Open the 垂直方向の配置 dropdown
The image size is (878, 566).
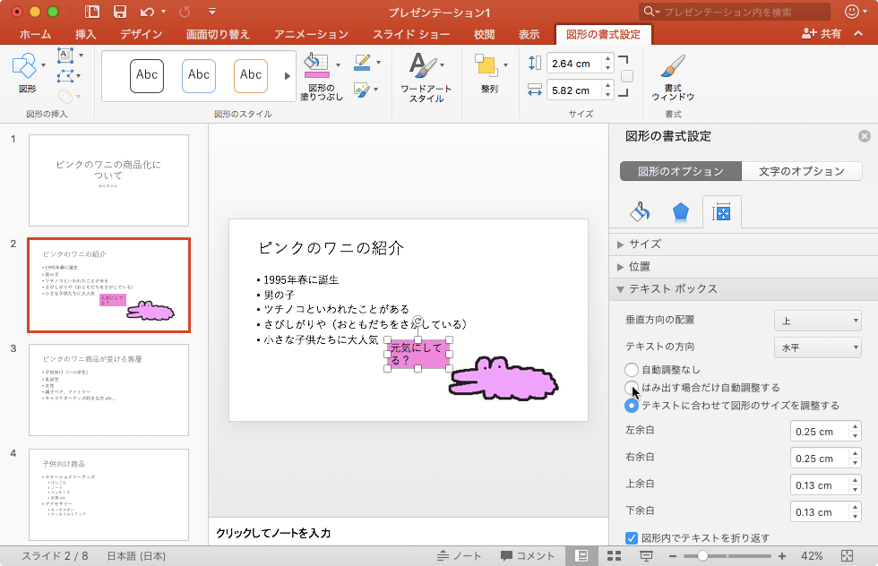tap(817, 320)
